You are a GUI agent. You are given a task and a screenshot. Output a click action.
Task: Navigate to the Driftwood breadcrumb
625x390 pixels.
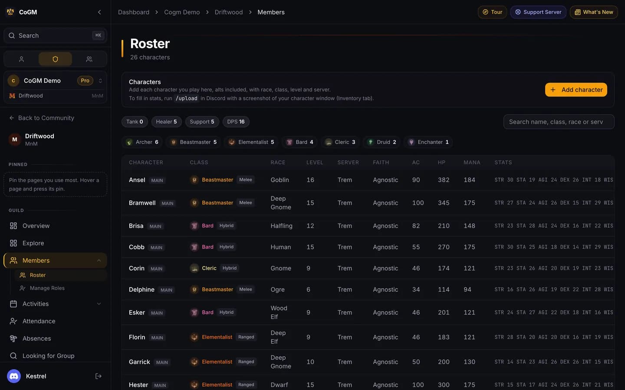(x=229, y=12)
